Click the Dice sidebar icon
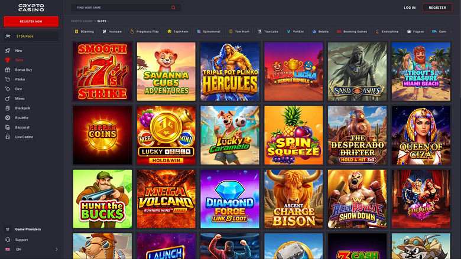The height and width of the screenshot is (259, 461). 8,89
